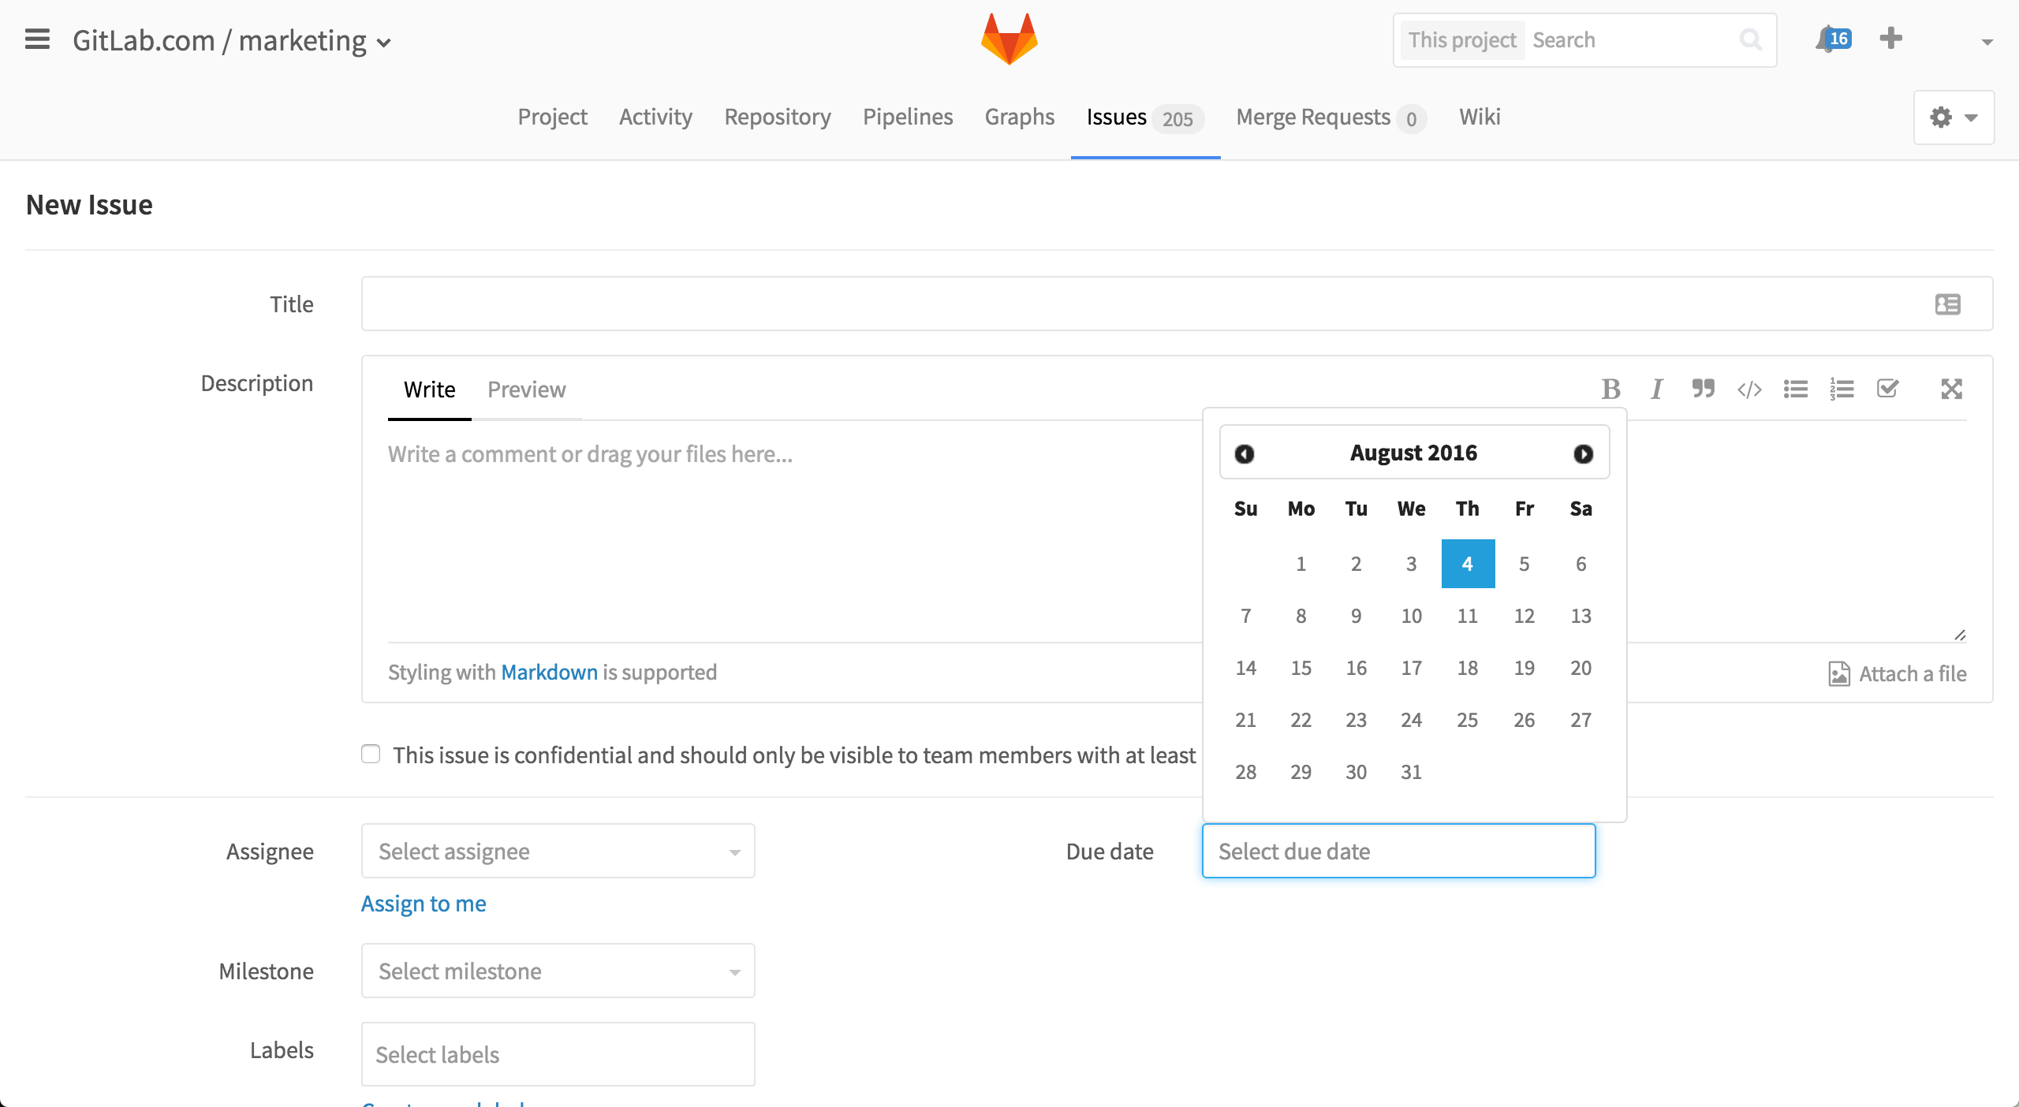Click the Bold formatting icon
2019x1107 pixels.
pos(1610,389)
